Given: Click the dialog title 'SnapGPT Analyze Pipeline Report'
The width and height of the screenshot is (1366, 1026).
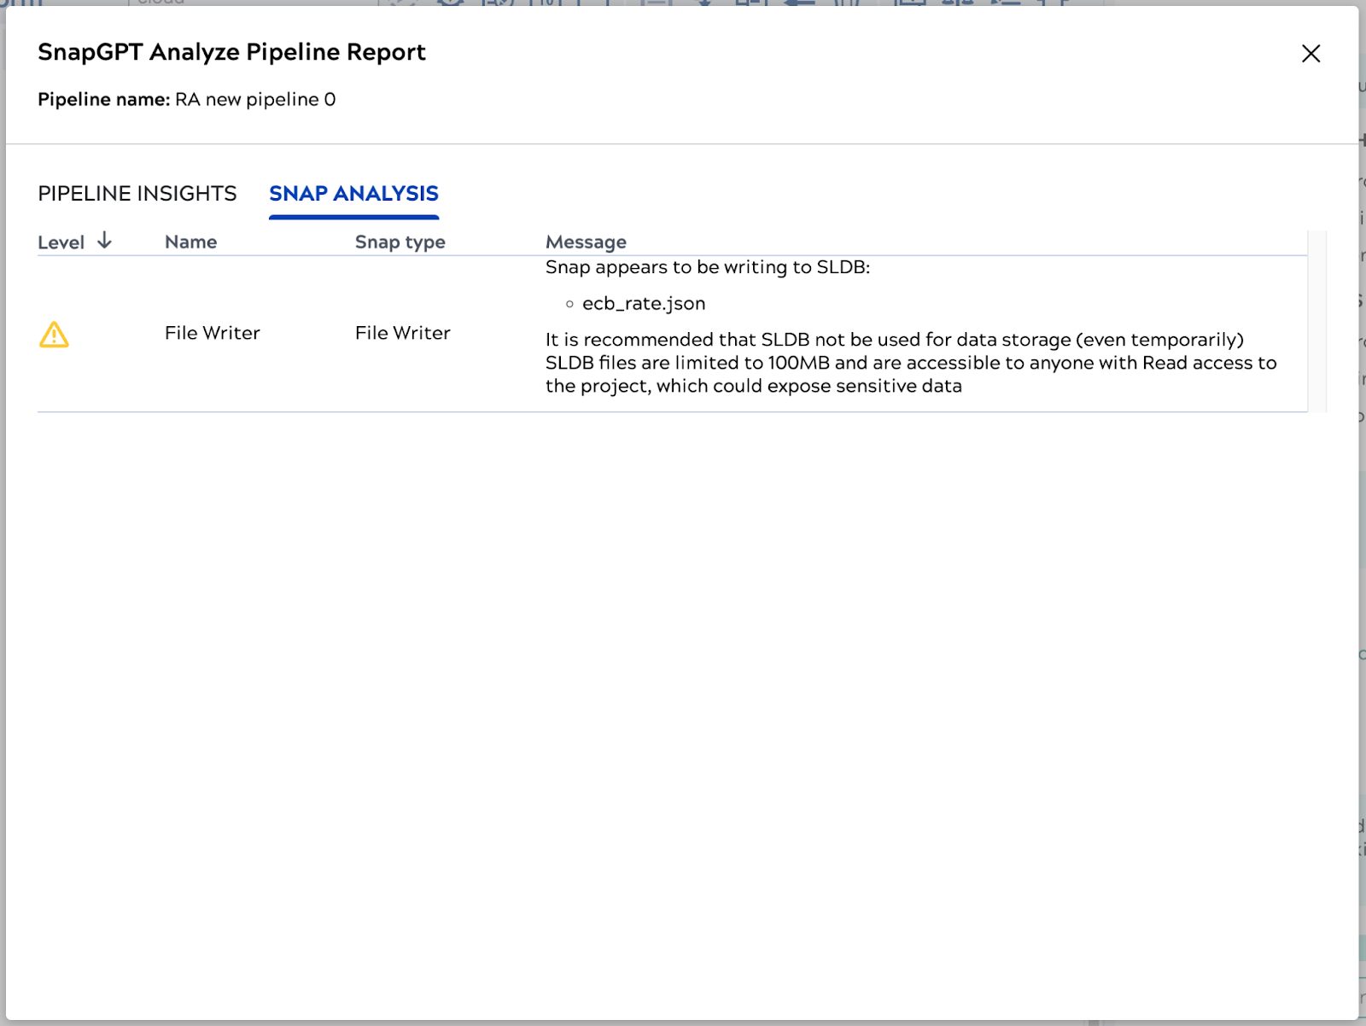Looking at the screenshot, I should tap(231, 52).
